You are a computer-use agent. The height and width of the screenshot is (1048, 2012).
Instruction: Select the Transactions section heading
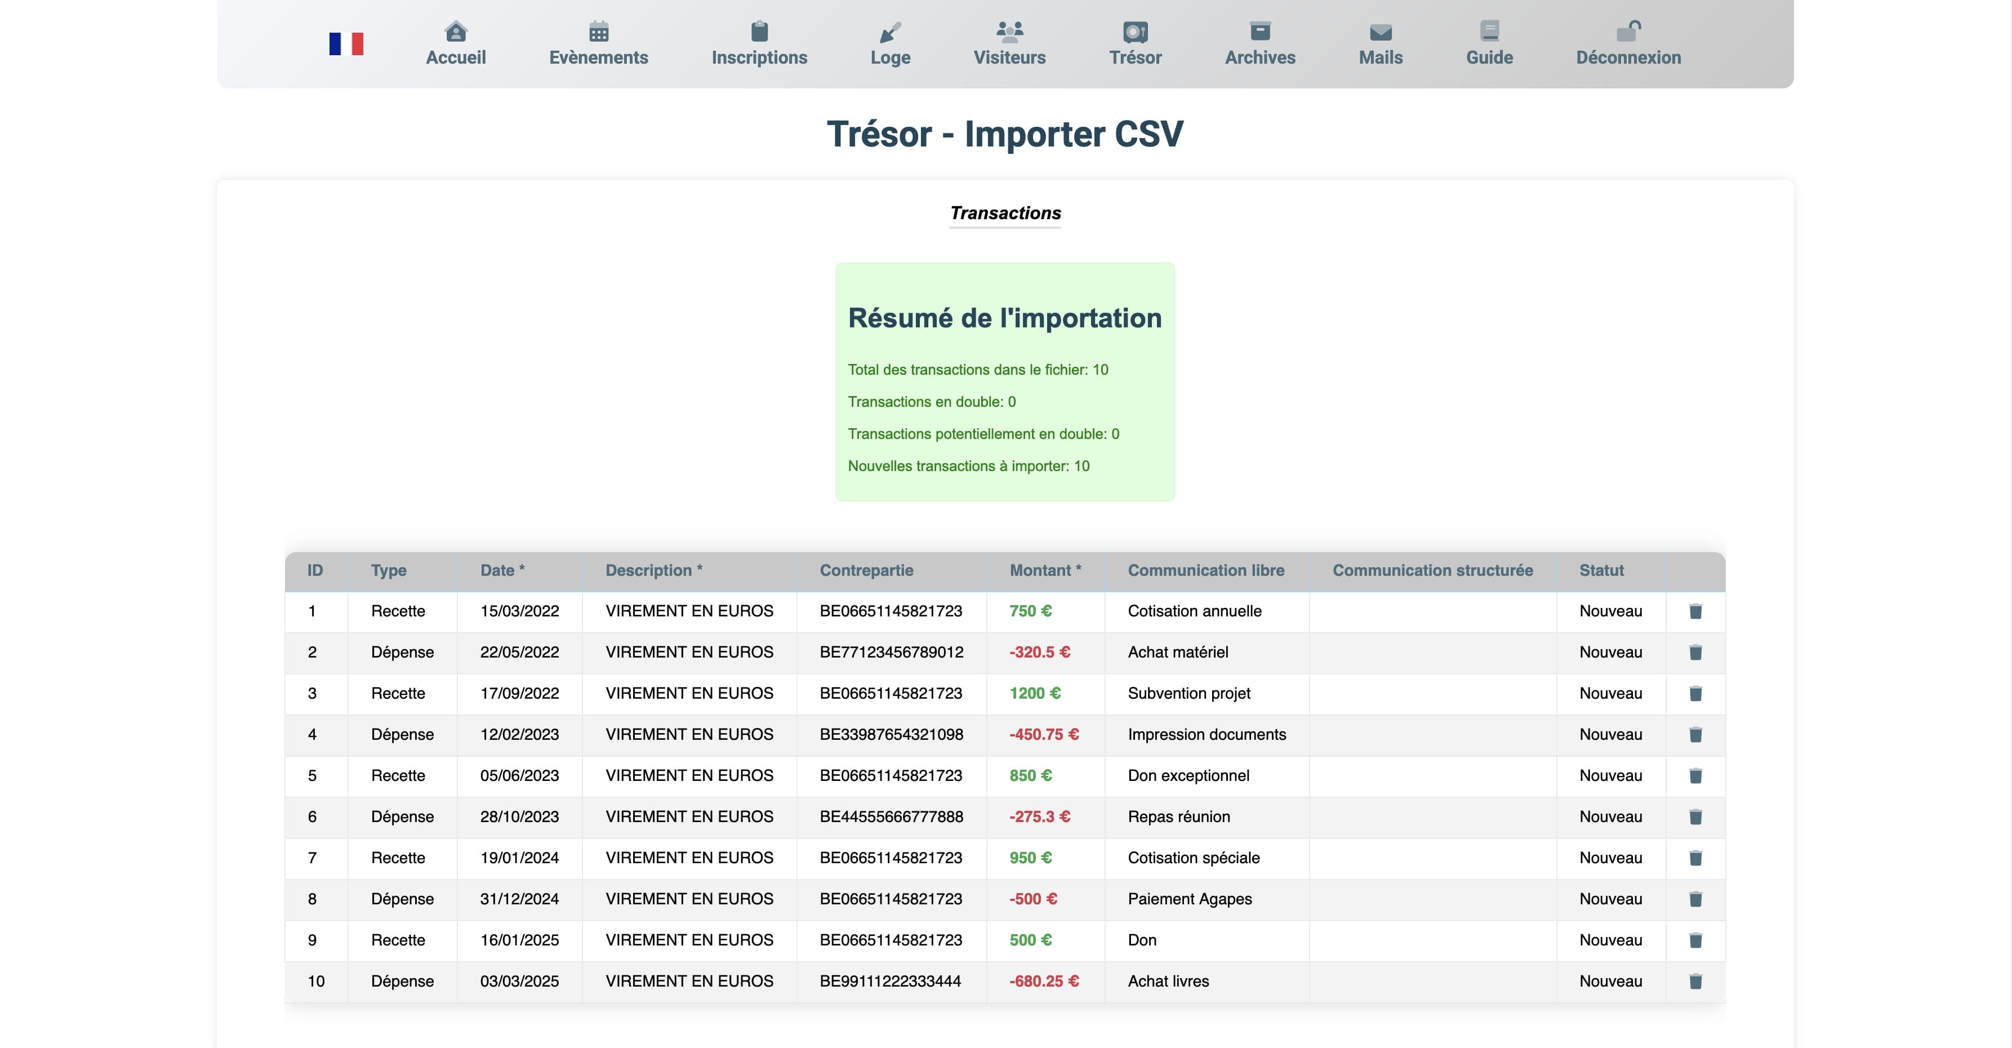click(x=1005, y=214)
